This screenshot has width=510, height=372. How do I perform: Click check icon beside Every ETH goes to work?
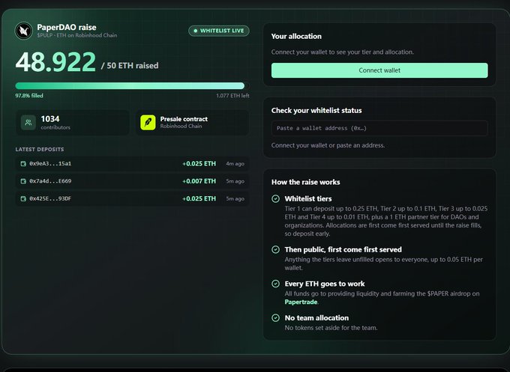pos(275,284)
